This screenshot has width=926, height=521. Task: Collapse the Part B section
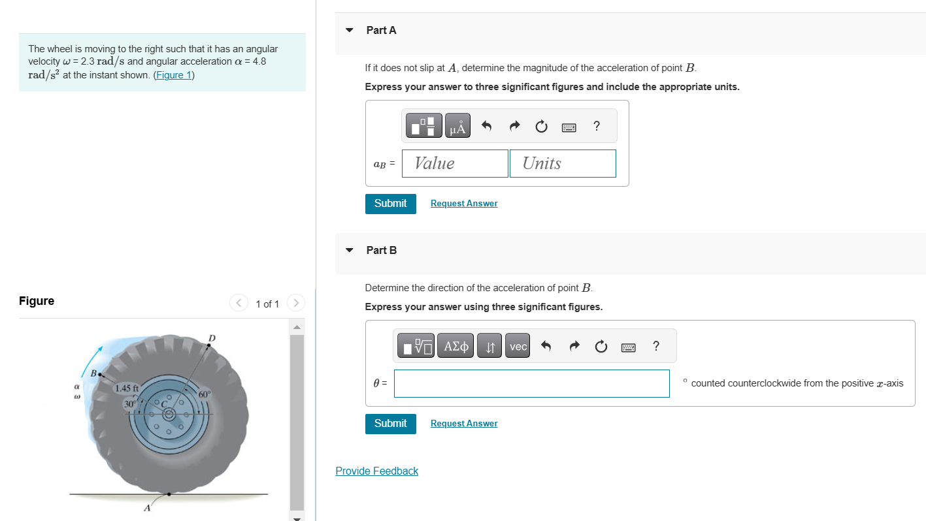tap(350, 250)
